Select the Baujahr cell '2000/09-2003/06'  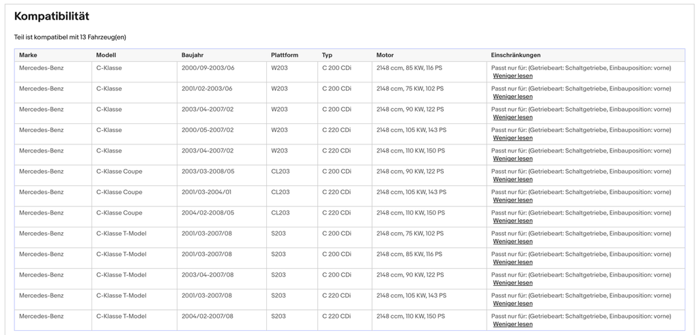(207, 68)
